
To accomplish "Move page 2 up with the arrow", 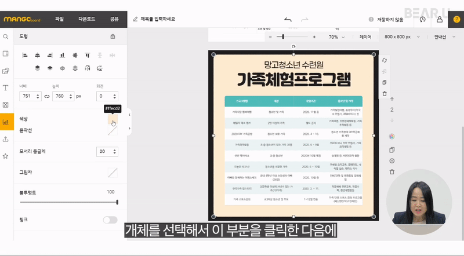I will coord(392,99).
